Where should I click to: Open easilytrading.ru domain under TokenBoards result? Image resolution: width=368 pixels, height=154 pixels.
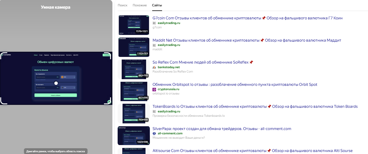pos(169,111)
